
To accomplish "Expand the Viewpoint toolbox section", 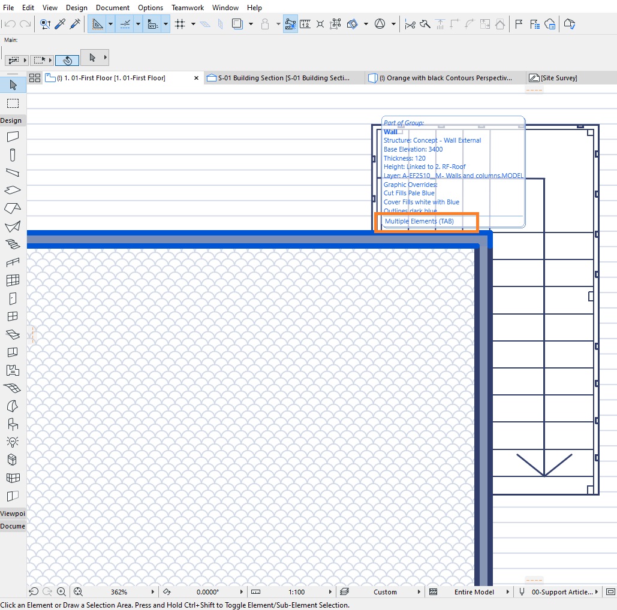I will pyautogui.click(x=13, y=514).
